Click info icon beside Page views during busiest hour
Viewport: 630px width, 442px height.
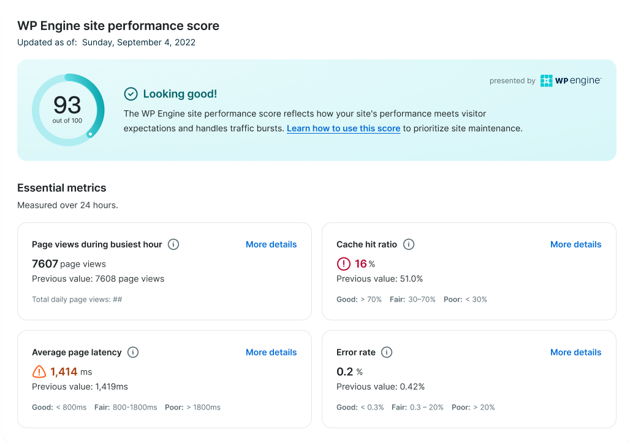(173, 245)
